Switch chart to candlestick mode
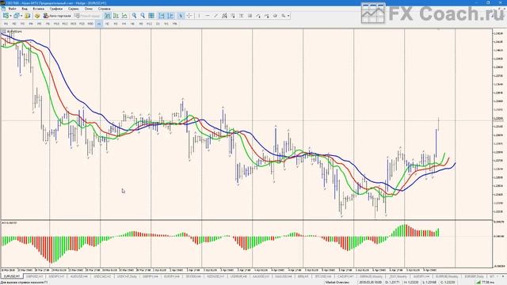 point(116,16)
